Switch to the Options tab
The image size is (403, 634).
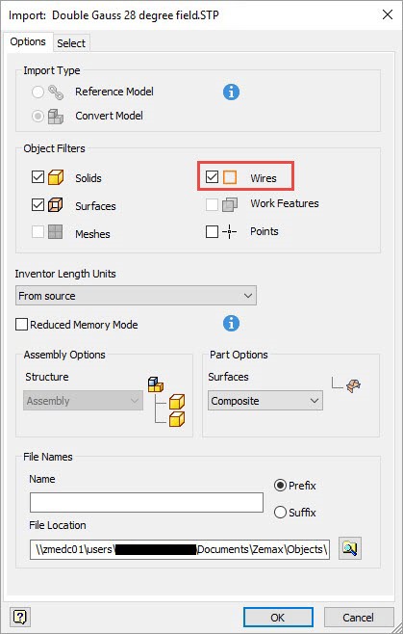pyautogui.click(x=28, y=41)
